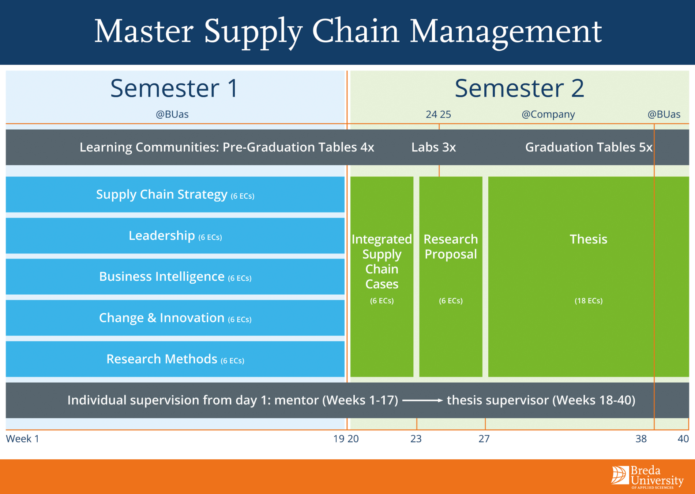Click the Week 23 timeline marker
The height and width of the screenshot is (494, 695).
pos(416,439)
